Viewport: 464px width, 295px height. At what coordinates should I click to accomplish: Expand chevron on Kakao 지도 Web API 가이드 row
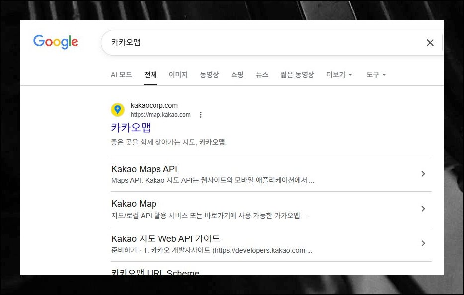(x=423, y=243)
